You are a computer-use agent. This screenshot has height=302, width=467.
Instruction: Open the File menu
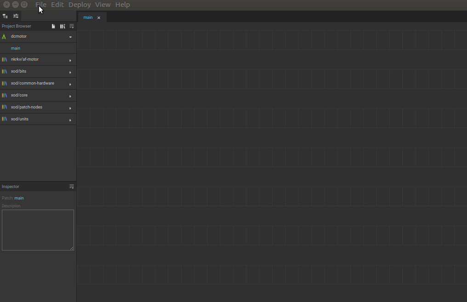(41, 5)
